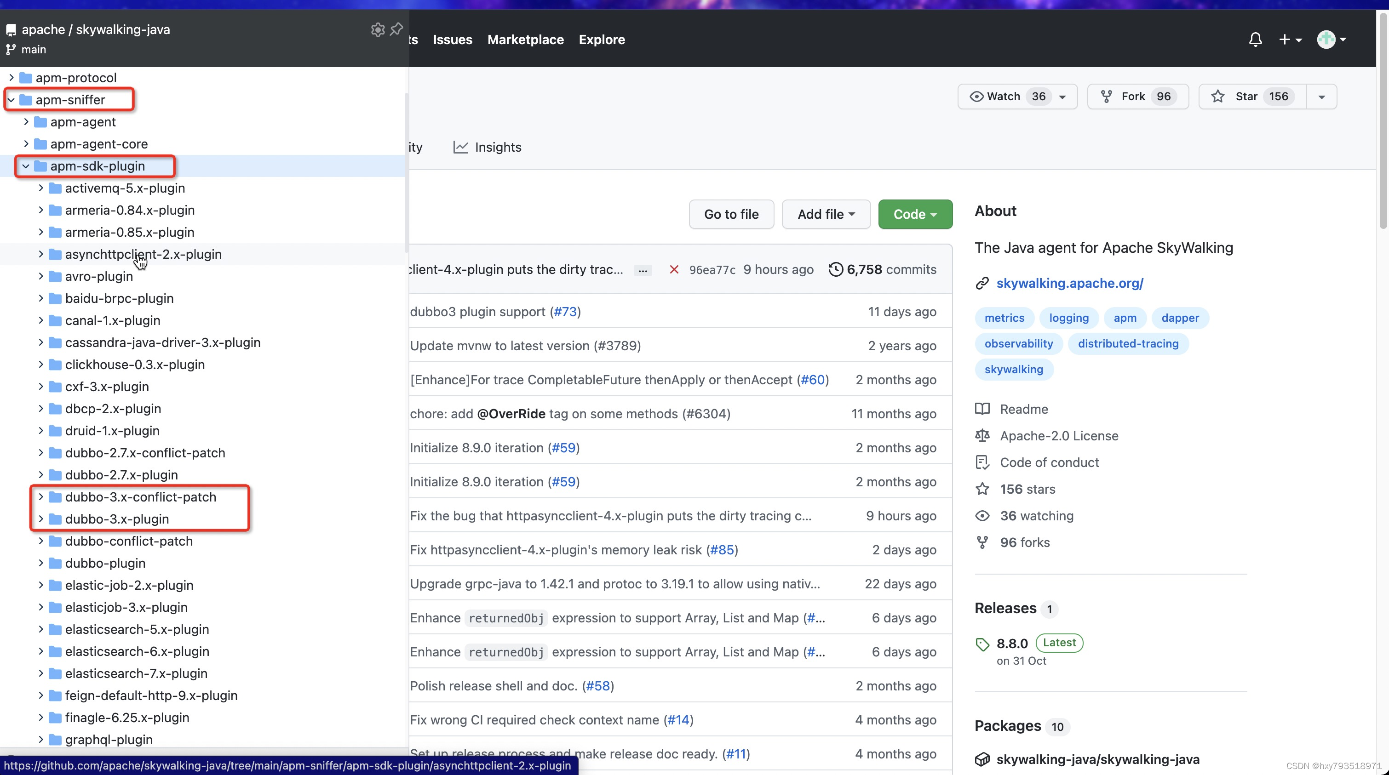
Task: Click Go to file button
Action: 731,214
